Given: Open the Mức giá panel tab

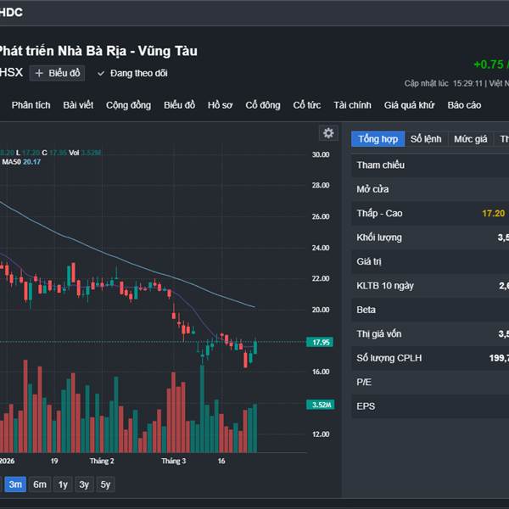Looking at the screenshot, I should tap(470, 139).
